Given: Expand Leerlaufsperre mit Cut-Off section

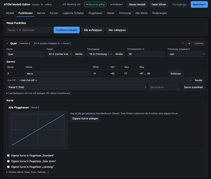Looking at the screenshot, I should (38, 93).
